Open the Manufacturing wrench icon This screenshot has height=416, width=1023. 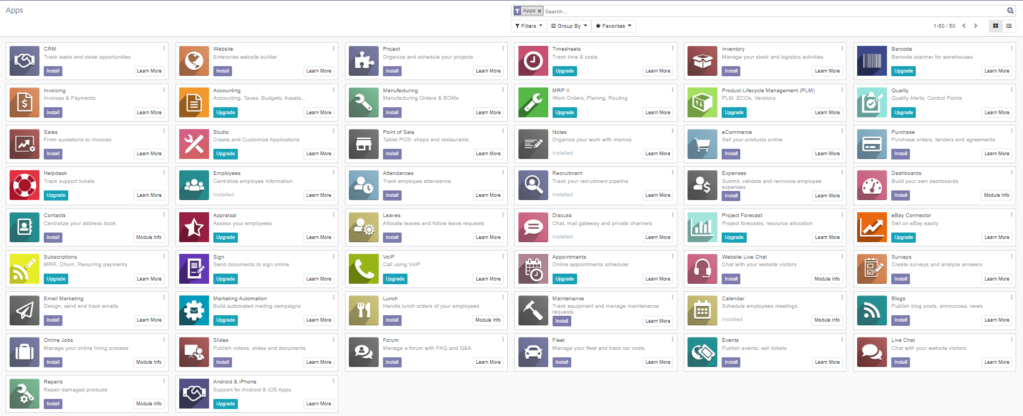[x=364, y=102]
